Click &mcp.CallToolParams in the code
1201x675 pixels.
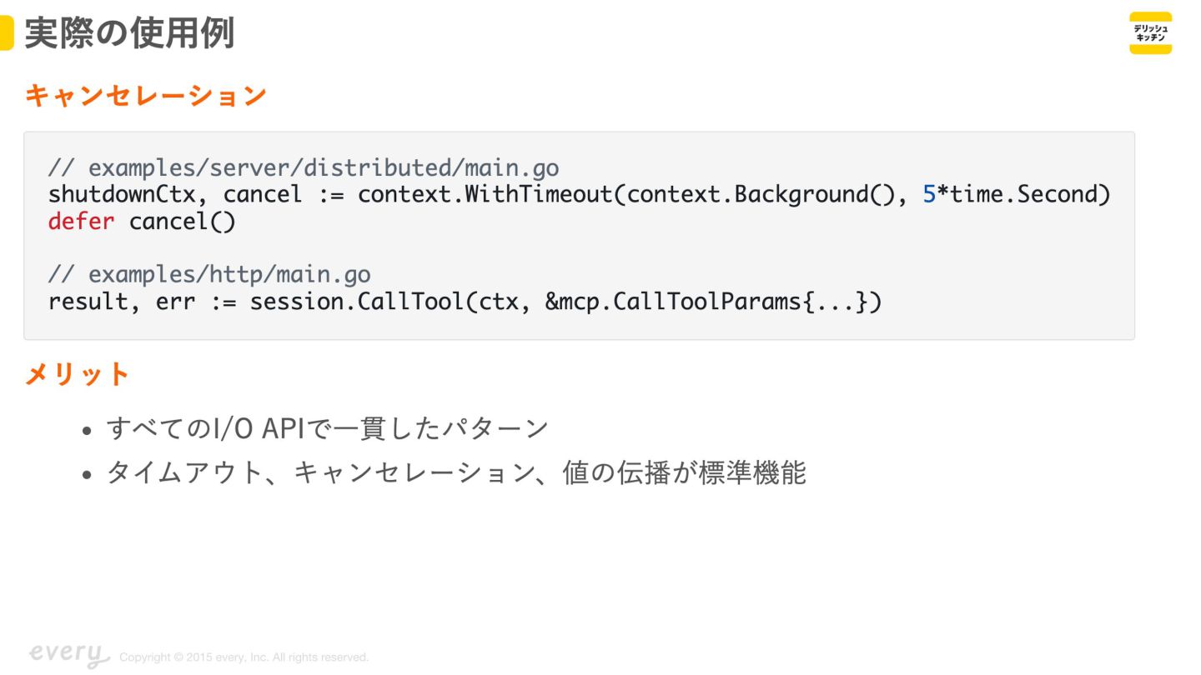pos(674,302)
